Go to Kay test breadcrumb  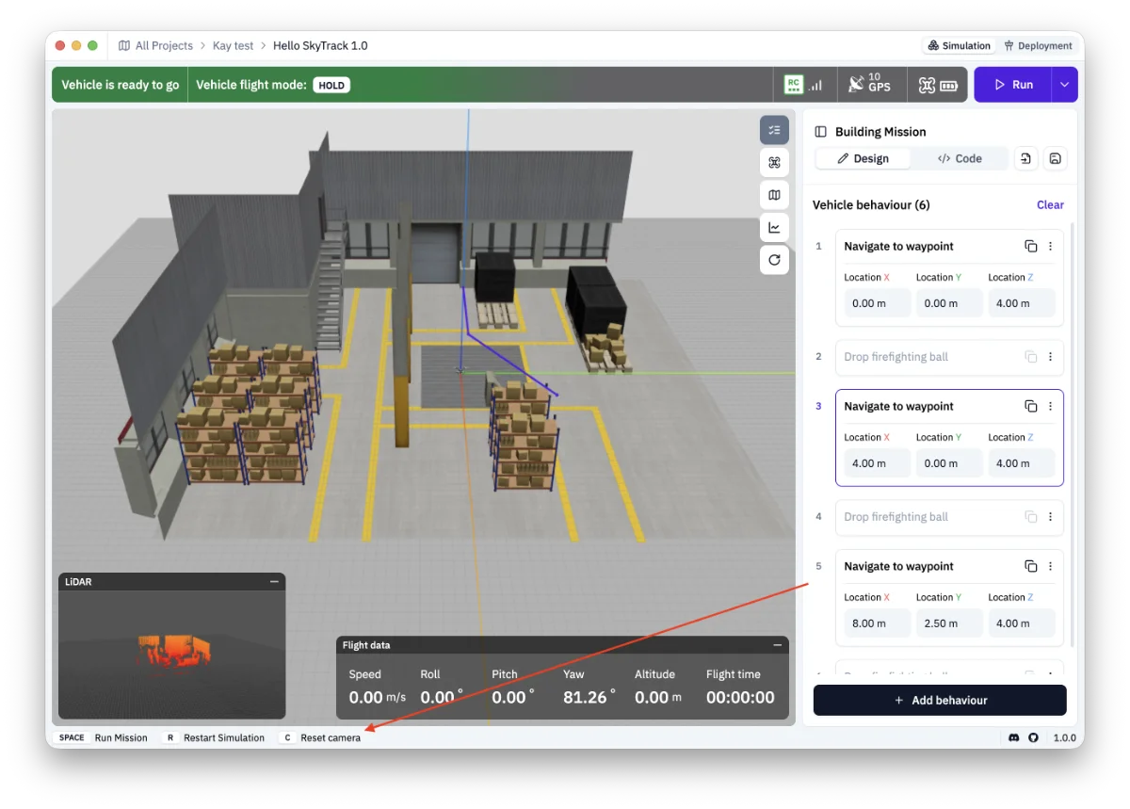coord(233,45)
